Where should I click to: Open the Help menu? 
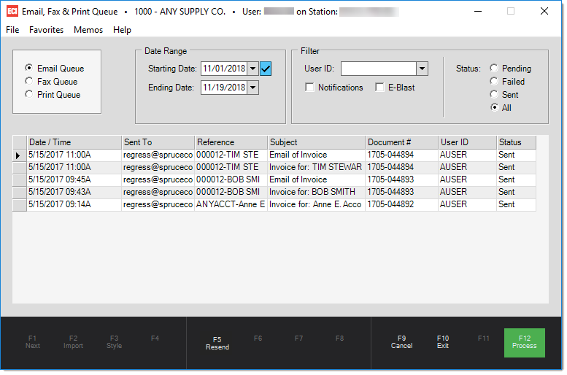tap(122, 30)
